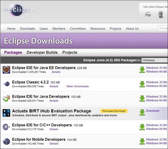Open the Projects item in top navigation
168x149 pixels.
(x=115, y=29)
